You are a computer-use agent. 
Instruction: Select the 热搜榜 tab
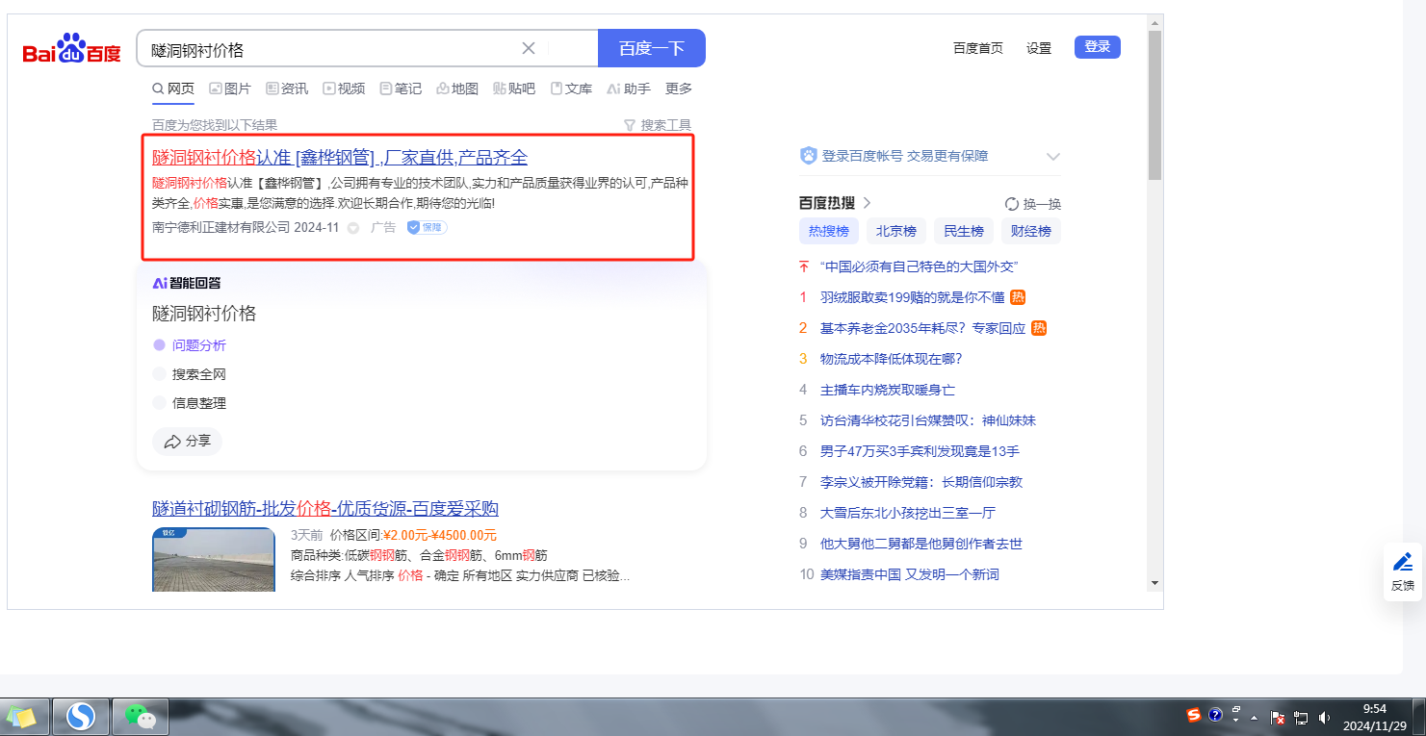[x=829, y=231]
